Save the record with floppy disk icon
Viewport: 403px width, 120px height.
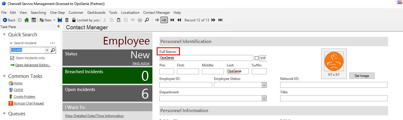(60, 20)
